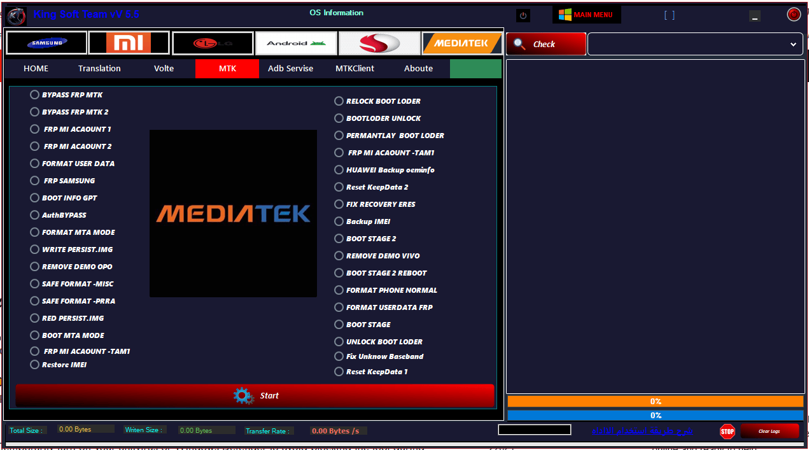Viewport: 809px width, 450px height.
Task: Select REMOVE DEMO VIVO option
Action: [377, 256]
